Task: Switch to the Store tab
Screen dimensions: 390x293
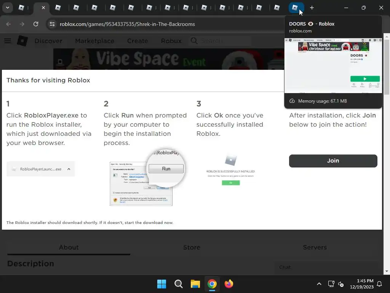Action: 192,247
